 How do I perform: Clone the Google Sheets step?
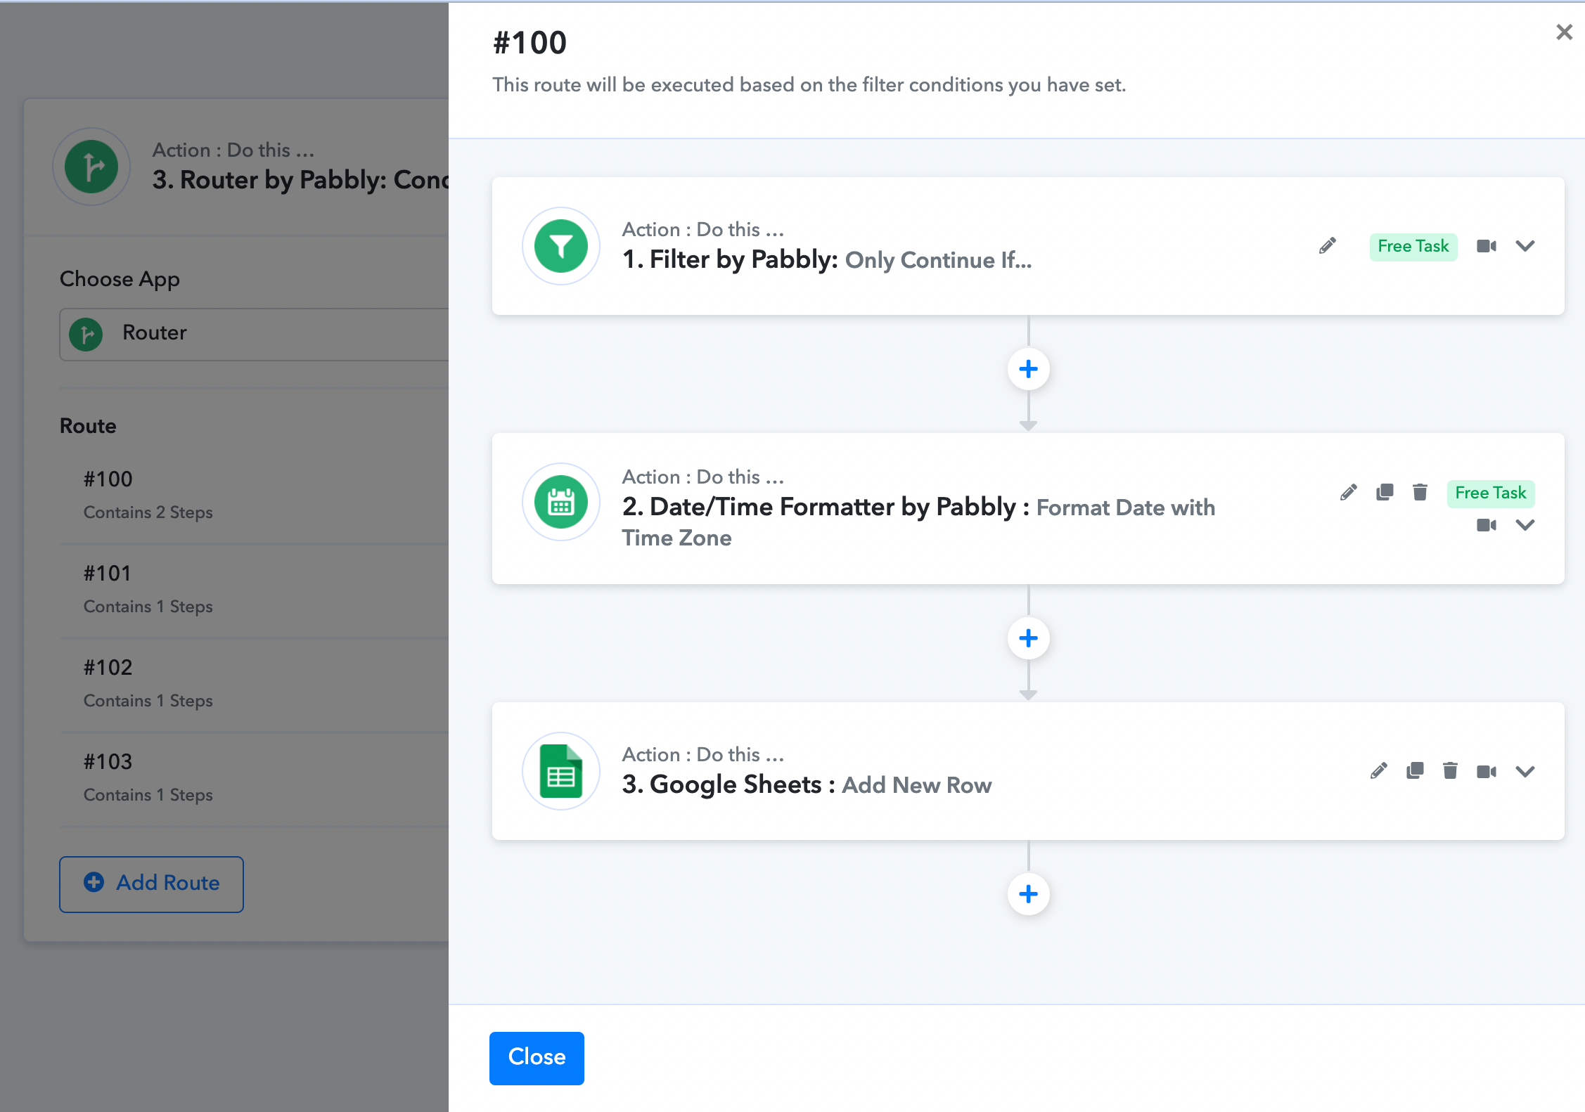[1414, 771]
